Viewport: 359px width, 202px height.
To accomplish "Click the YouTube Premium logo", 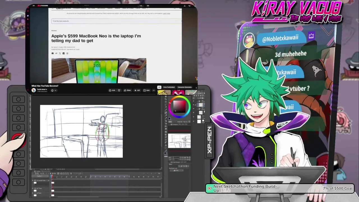I will point(43,5).
